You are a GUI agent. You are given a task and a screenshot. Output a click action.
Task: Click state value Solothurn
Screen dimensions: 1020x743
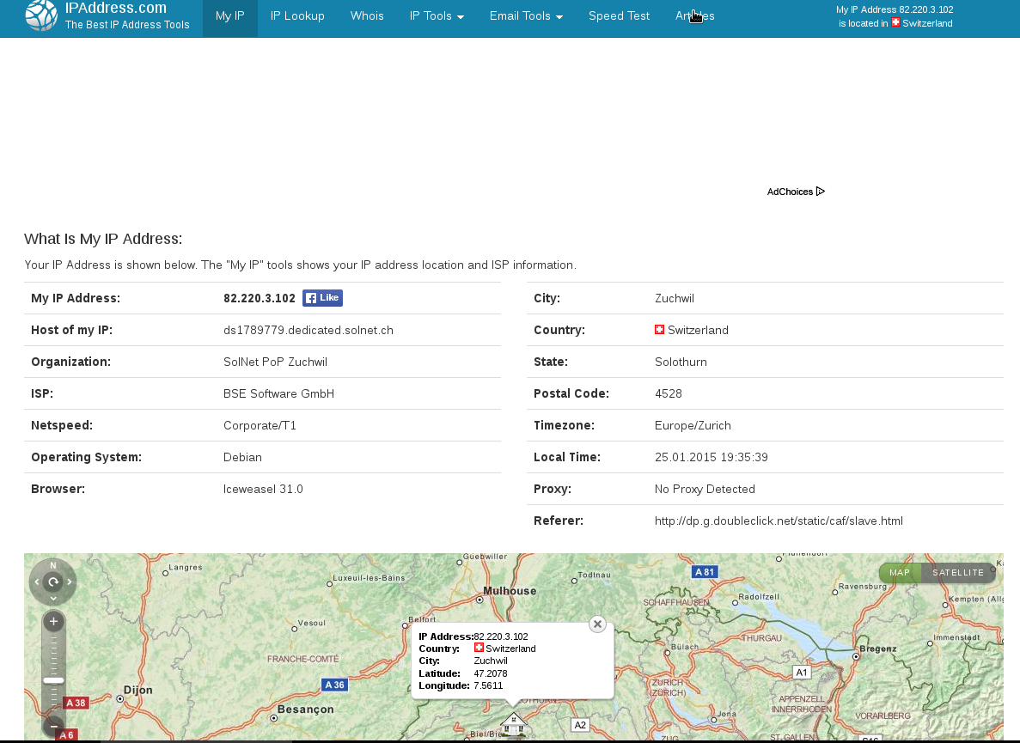(x=681, y=362)
